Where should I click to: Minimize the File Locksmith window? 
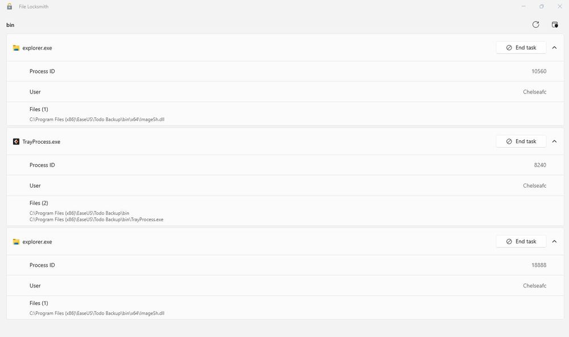click(x=523, y=6)
